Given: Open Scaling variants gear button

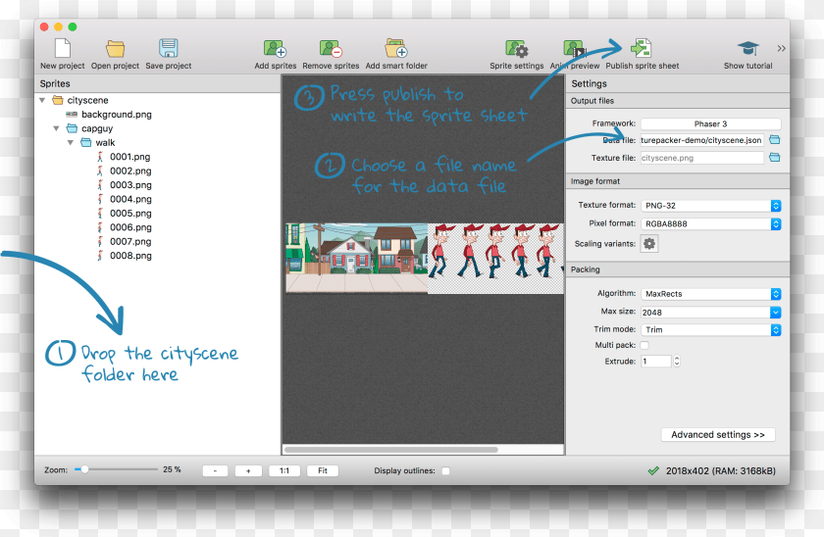Looking at the screenshot, I should tap(649, 244).
